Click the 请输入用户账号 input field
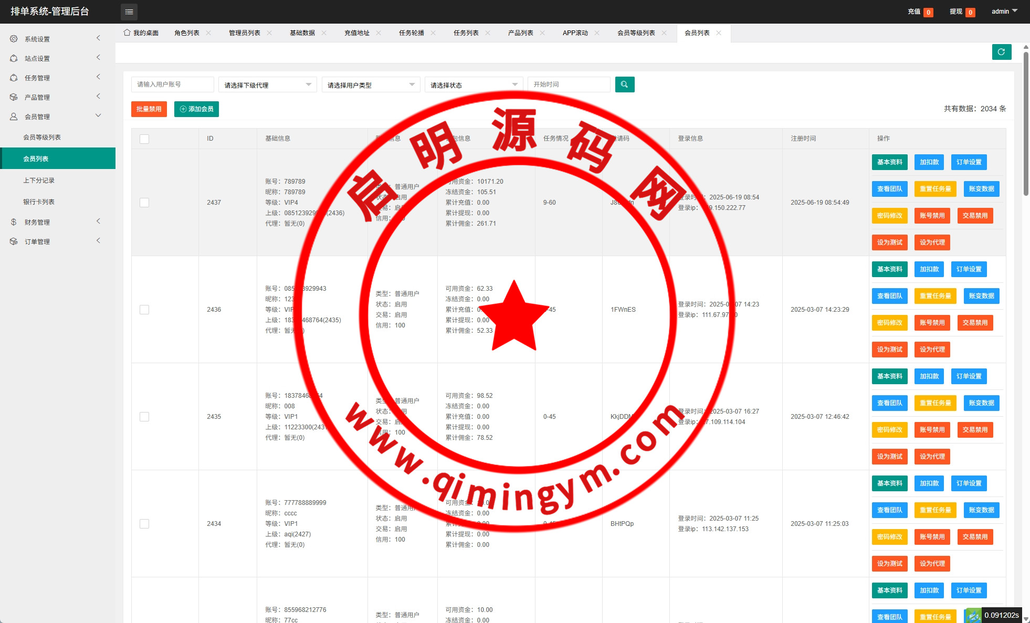This screenshot has width=1030, height=623. 172,85
